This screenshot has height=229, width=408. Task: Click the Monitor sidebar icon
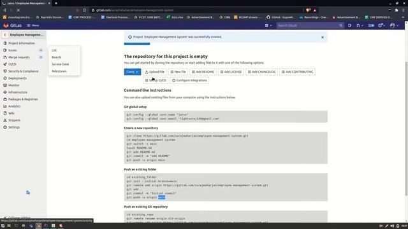pos(5,85)
